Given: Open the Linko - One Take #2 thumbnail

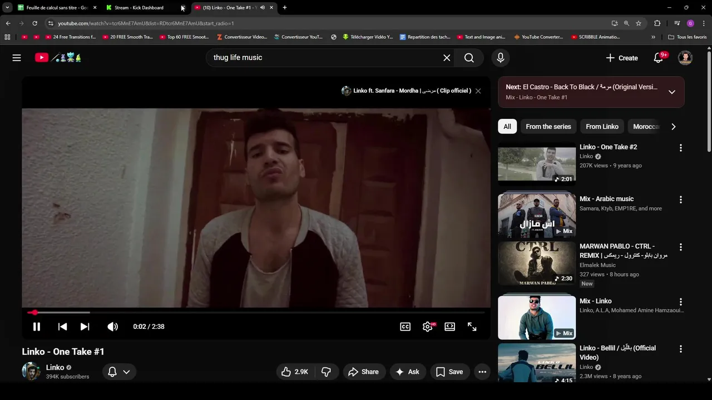Looking at the screenshot, I should [537, 164].
